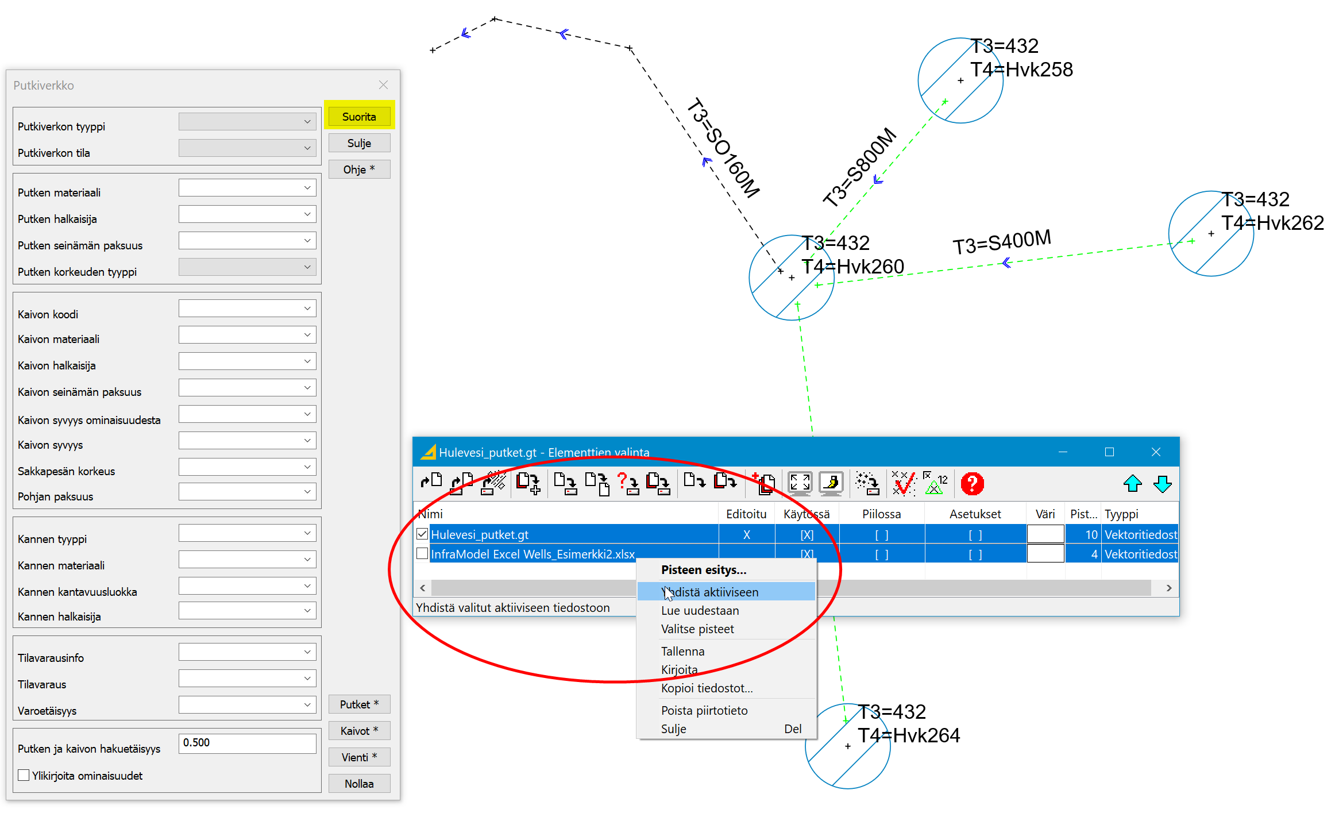Viewport: 1335px width, 813px height.
Task: Choose Kopioi tiedostot... menu entry
Action: tap(707, 688)
